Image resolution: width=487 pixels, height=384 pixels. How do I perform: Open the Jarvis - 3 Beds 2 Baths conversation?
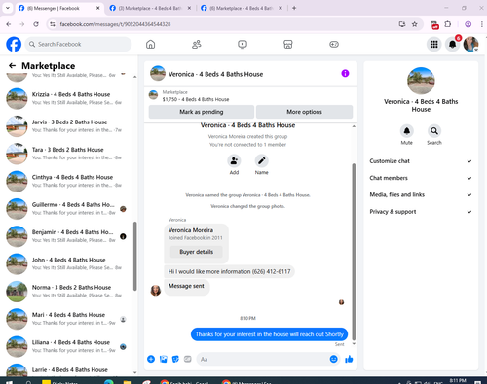(x=66, y=126)
